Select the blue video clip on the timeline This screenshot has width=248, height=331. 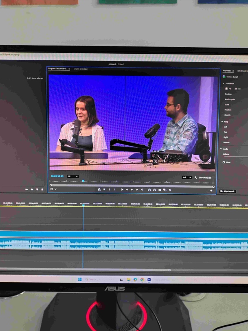click(124, 235)
